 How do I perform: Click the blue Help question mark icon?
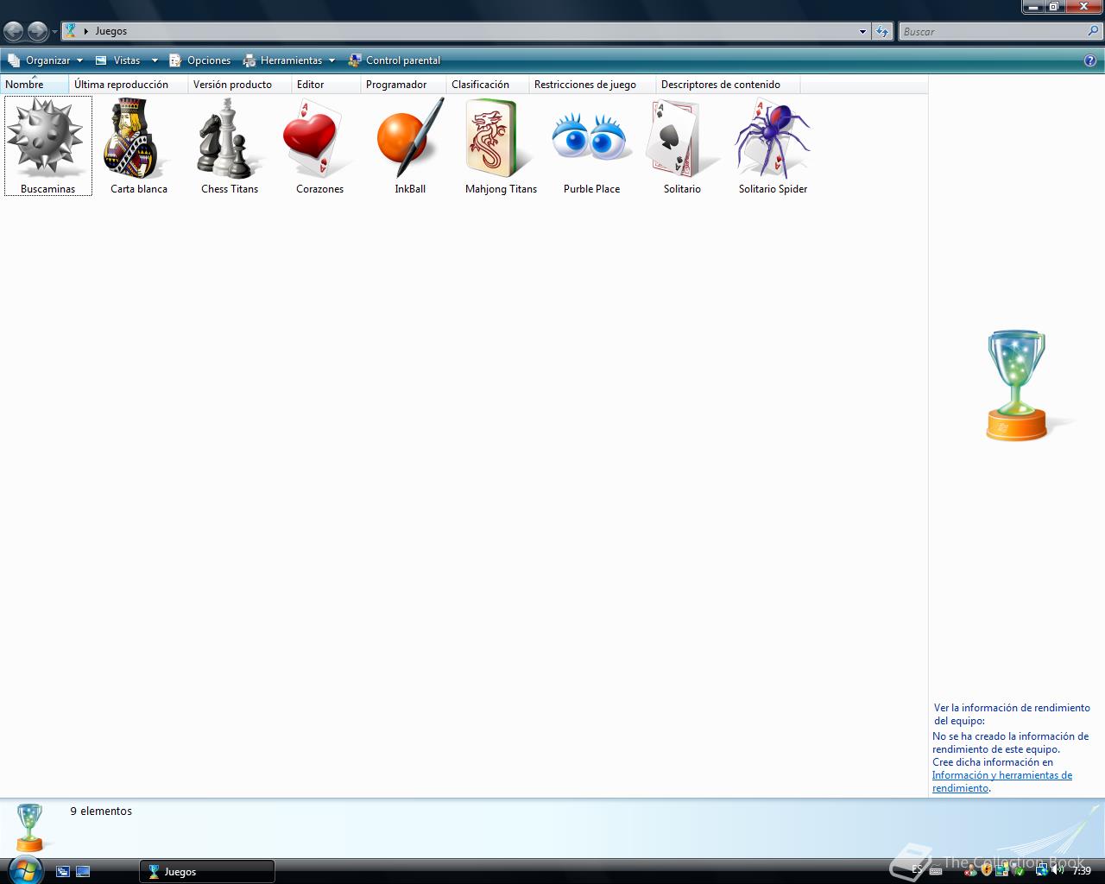coord(1090,60)
